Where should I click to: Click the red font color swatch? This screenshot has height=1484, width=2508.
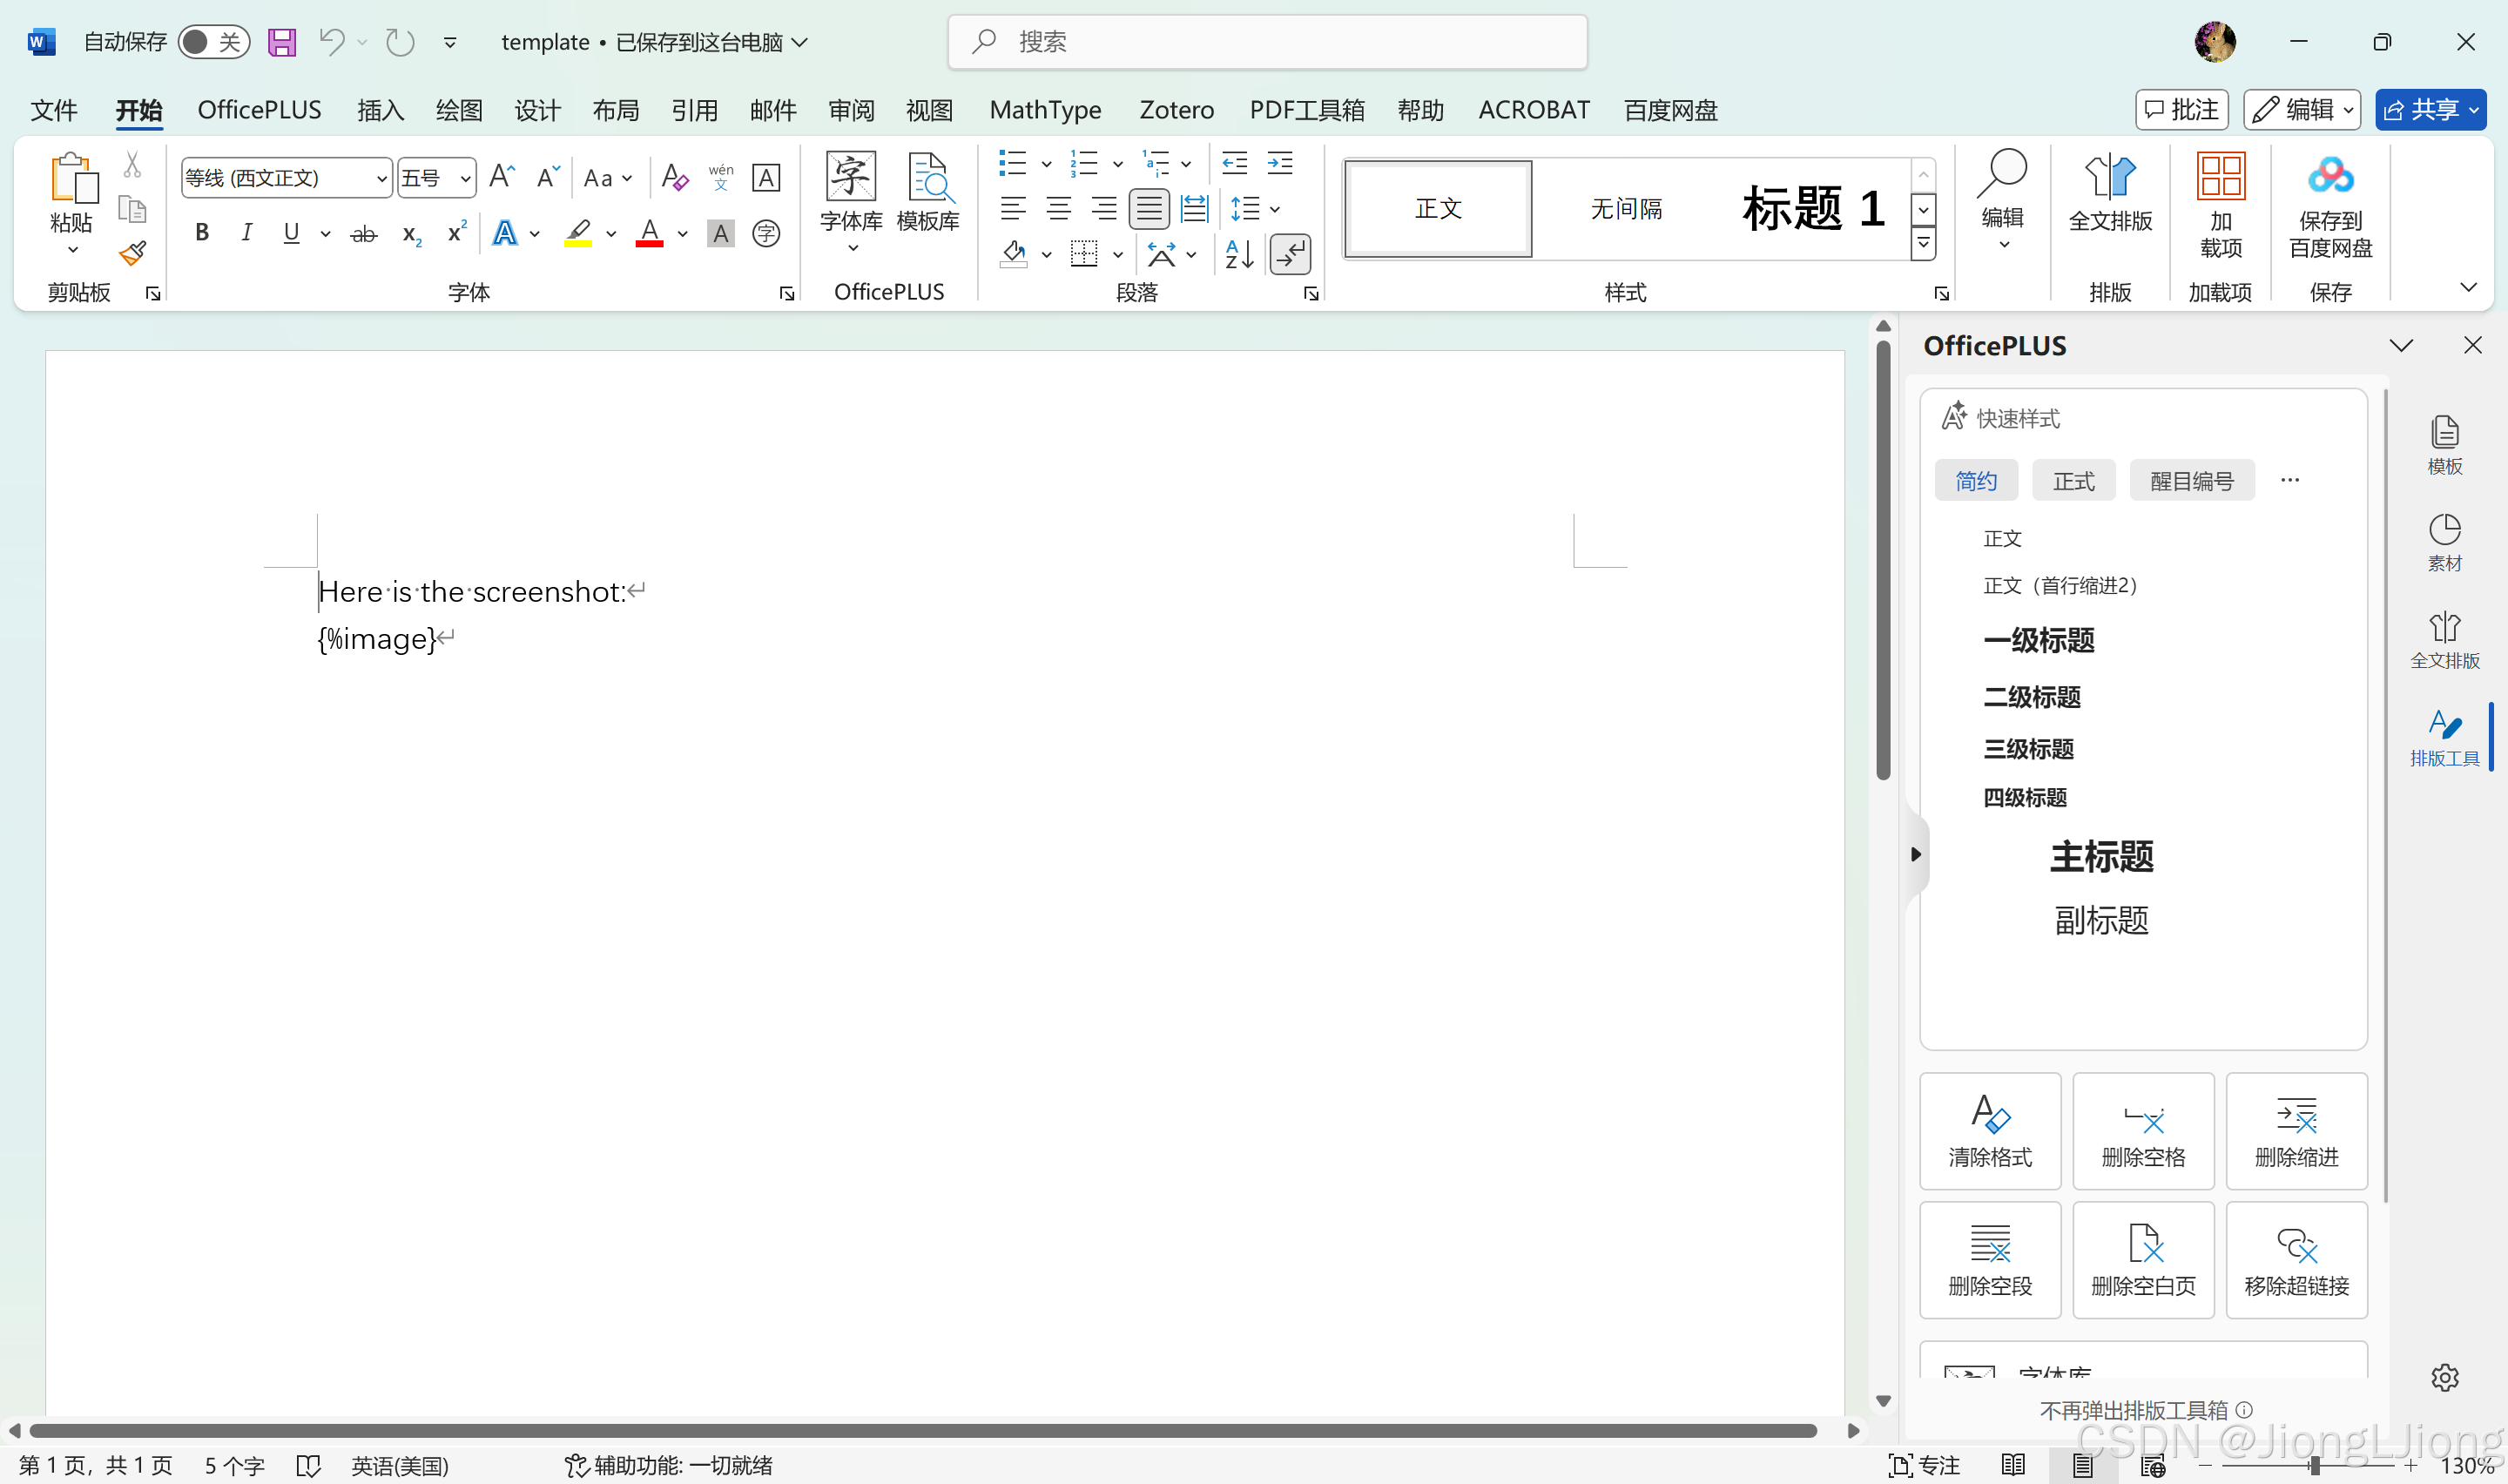(x=650, y=234)
